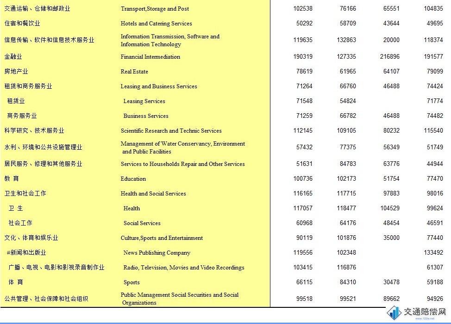Click Chinese label 文化、体育和娱乐业
Image resolution: width=451 pixels, height=324 pixels.
tap(31, 238)
